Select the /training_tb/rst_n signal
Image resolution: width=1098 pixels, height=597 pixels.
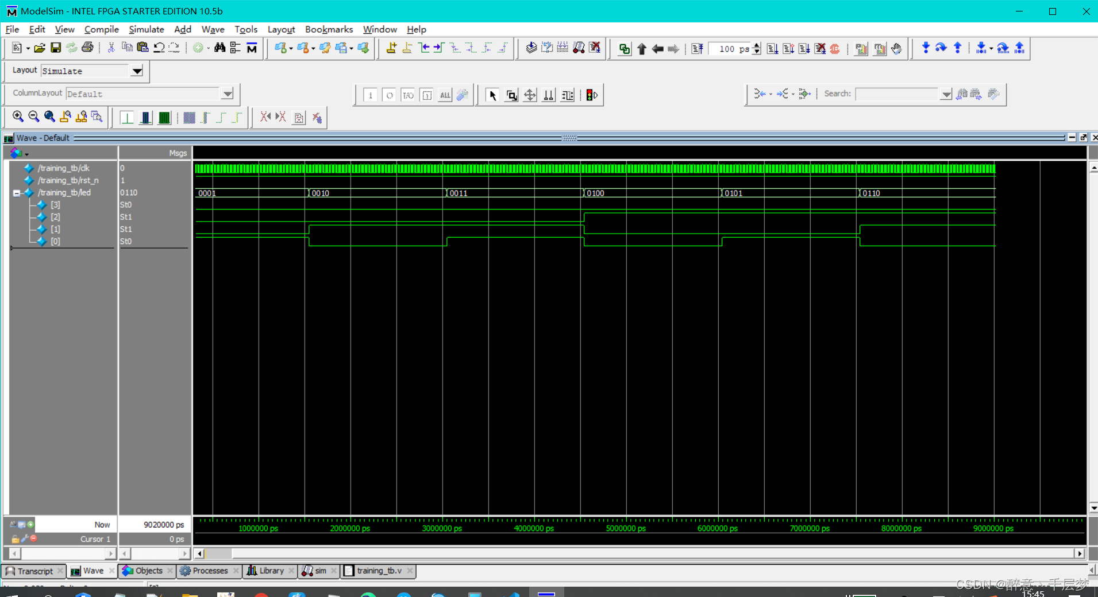pyautogui.click(x=68, y=180)
